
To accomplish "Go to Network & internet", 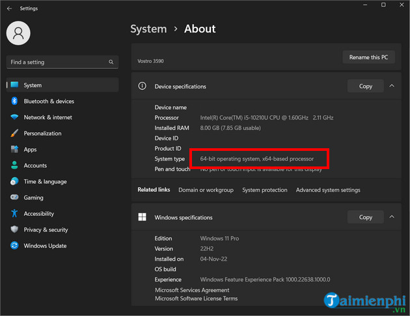I will [62, 117].
